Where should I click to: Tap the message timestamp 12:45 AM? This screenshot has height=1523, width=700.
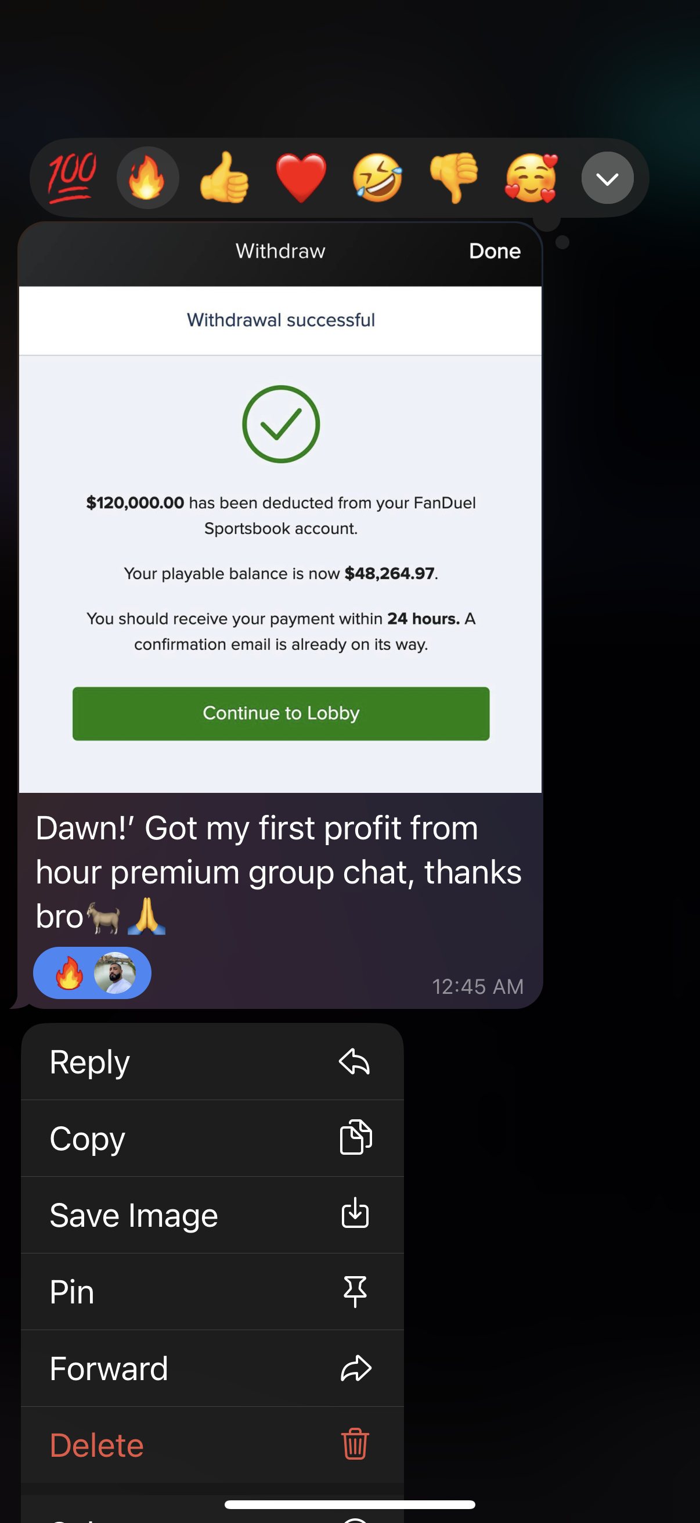(477, 986)
